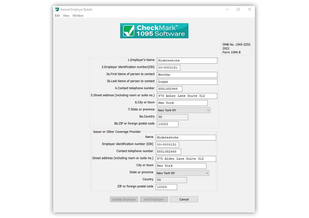Image resolution: width=309 pixels, height=218 pixels.
Task: Click the CheckMark app icon in title bar
Action: 57,9
